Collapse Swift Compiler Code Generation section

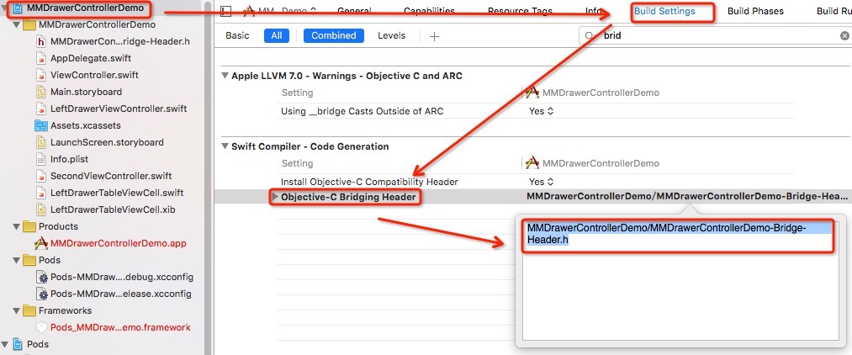(x=225, y=146)
